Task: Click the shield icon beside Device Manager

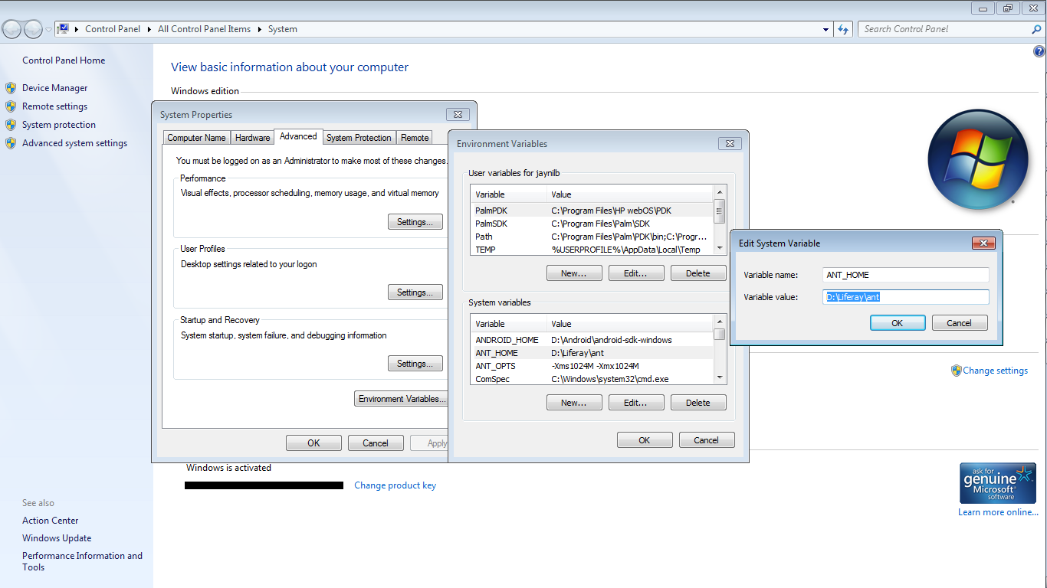Action: (x=11, y=88)
